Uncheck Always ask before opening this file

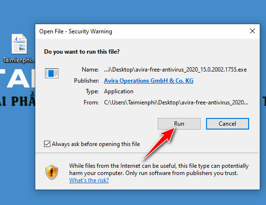(47, 144)
